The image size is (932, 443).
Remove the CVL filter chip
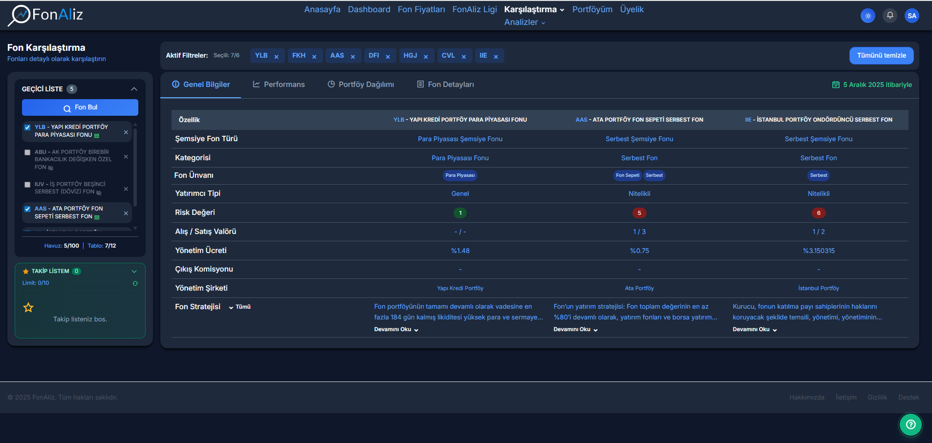(464, 57)
